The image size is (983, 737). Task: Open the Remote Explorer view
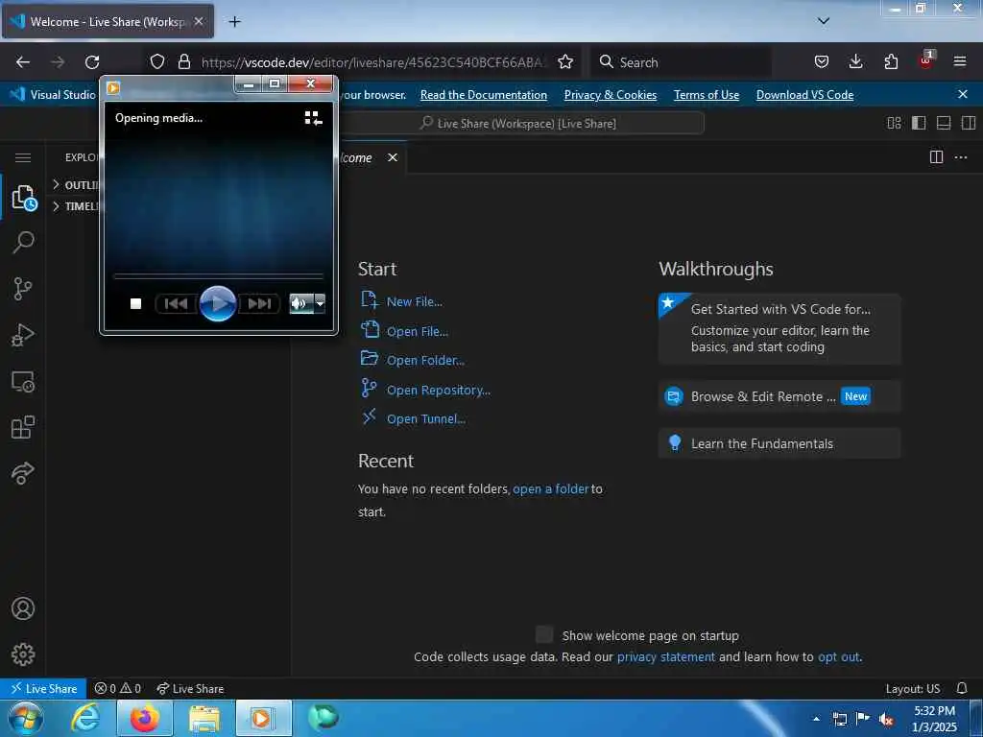(x=23, y=381)
